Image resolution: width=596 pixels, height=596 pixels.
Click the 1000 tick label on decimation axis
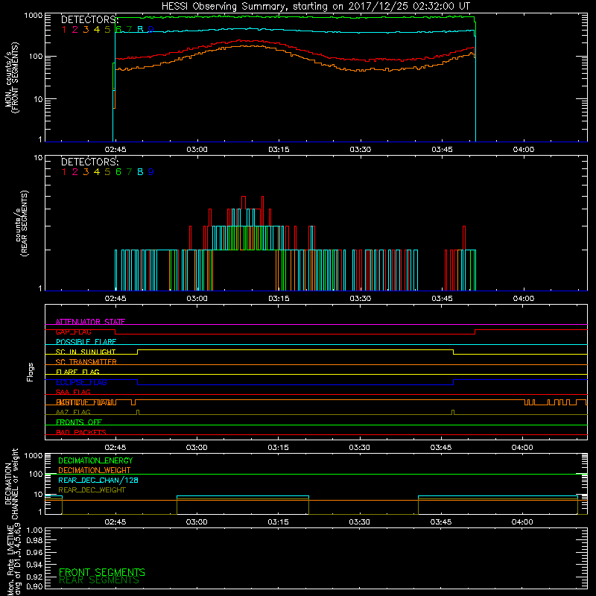click(33, 455)
